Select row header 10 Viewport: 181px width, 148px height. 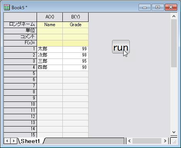20,105
